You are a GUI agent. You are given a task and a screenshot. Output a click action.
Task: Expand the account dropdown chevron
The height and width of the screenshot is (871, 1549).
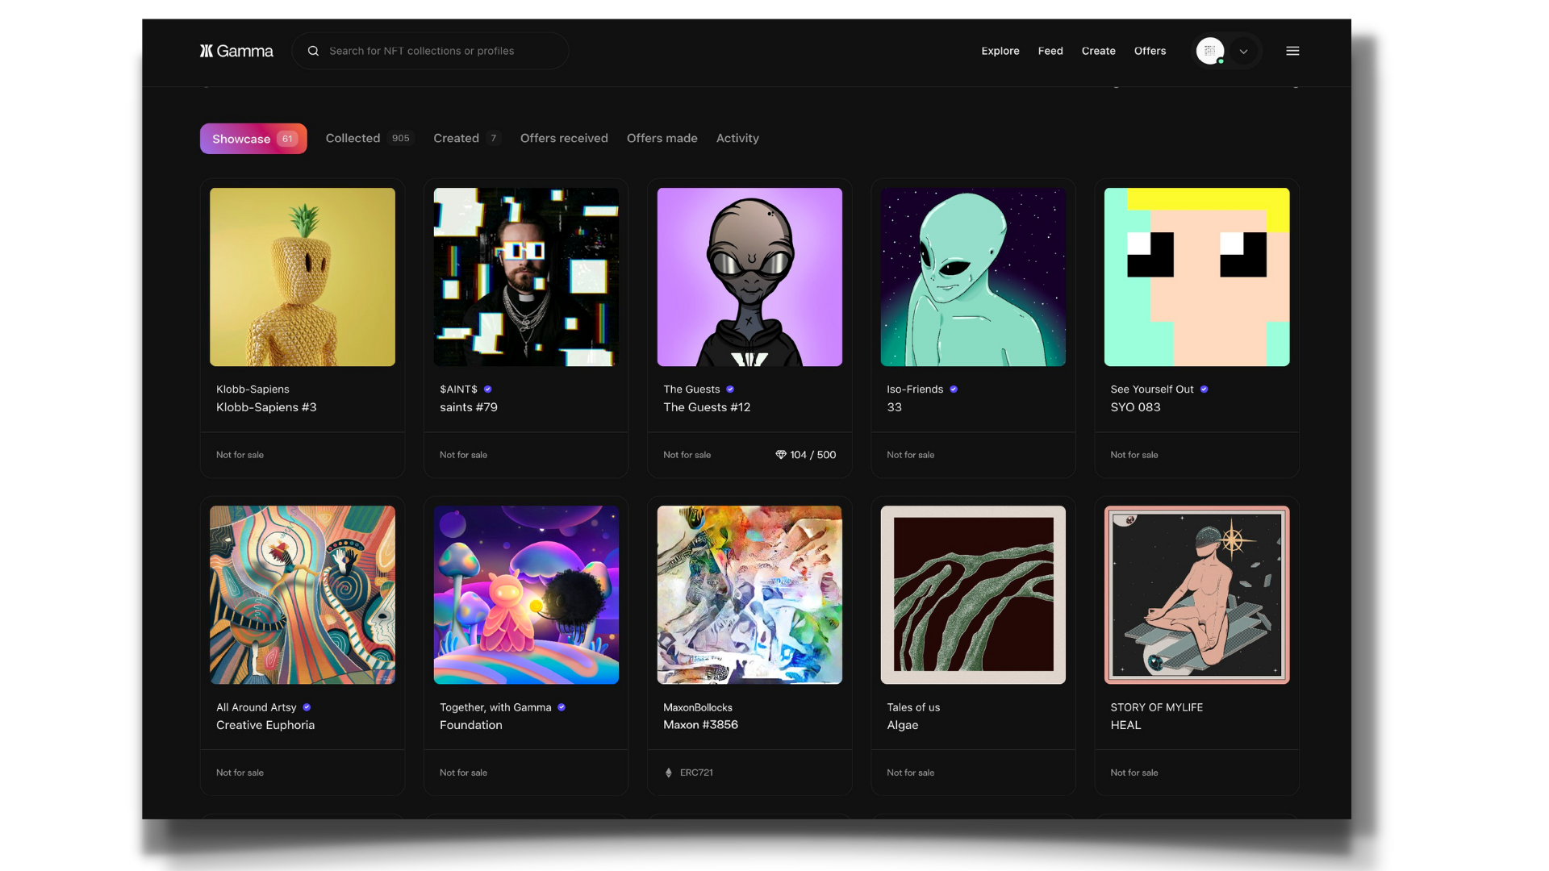coord(1243,52)
